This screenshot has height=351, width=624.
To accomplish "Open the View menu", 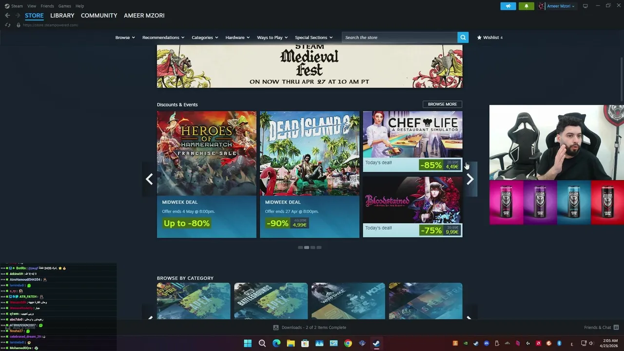I will (x=32, y=6).
